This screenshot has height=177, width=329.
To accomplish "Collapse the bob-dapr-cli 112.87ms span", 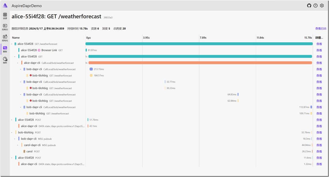I will tap(21, 107).
